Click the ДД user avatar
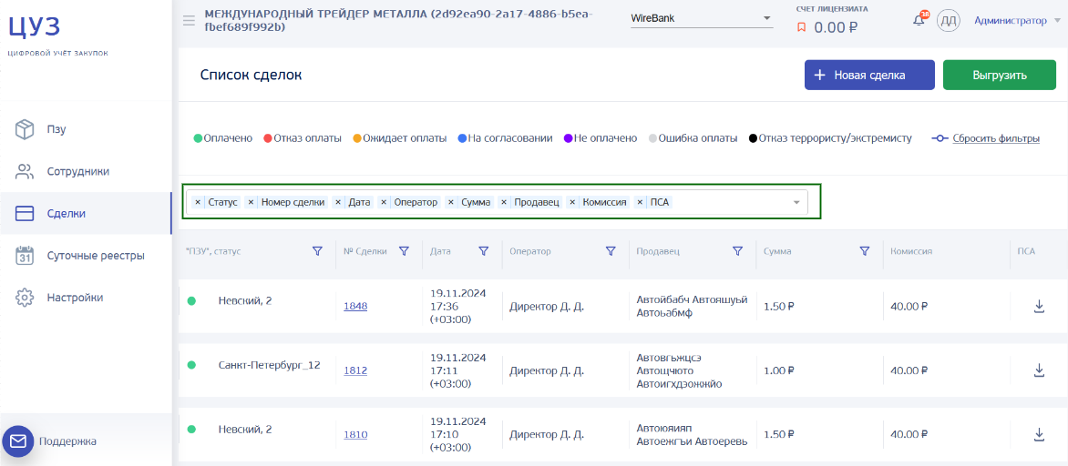 pyautogui.click(x=948, y=20)
